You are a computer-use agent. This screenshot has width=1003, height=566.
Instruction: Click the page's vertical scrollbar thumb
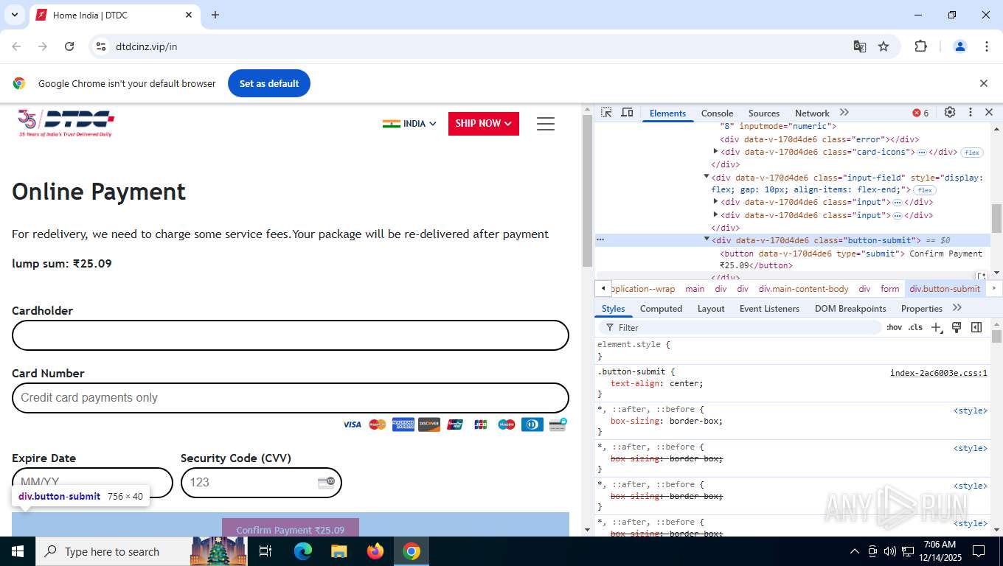click(x=587, y=192)
